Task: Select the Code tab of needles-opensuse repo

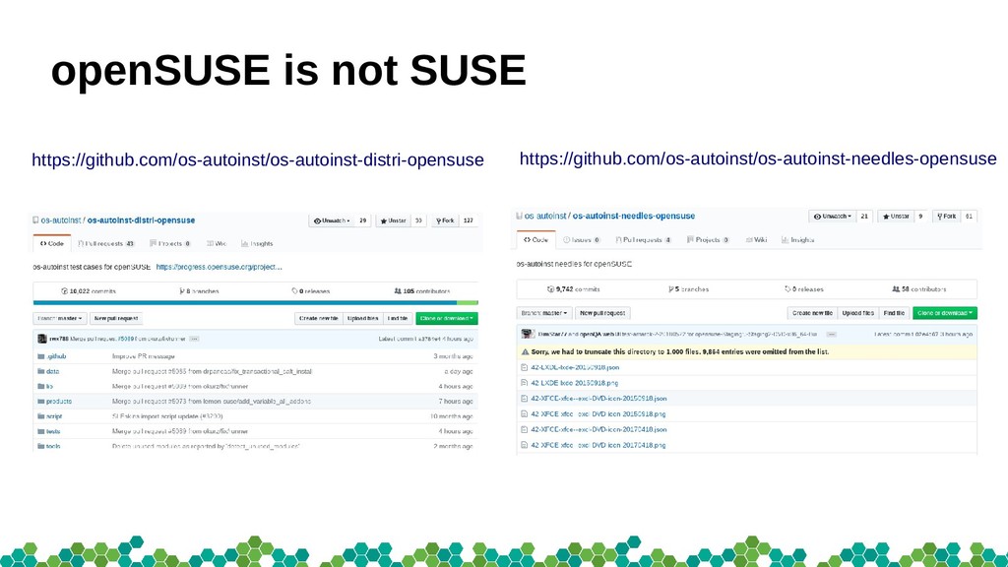Action: click(535, 240)
